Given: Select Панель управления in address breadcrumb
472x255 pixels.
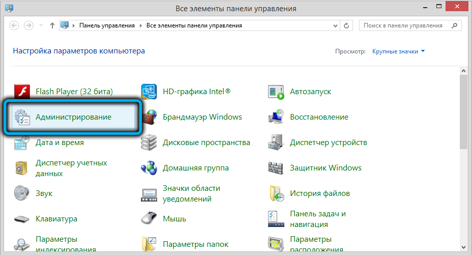Looking at the screenshot, I should pyautogui.click(x=107, y=25).
